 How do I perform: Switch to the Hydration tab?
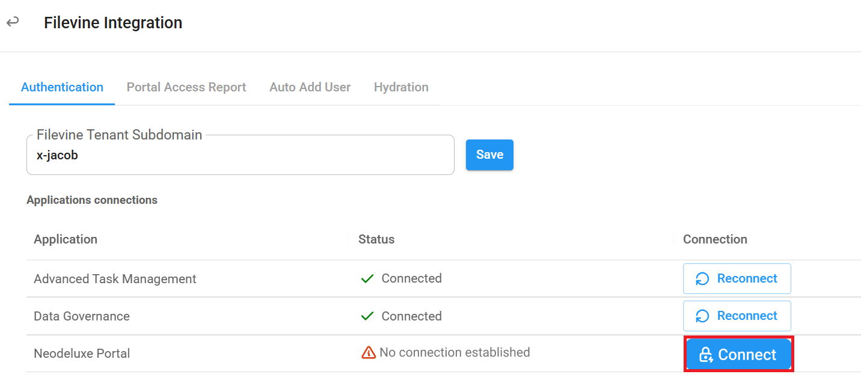tap(401, 87)
